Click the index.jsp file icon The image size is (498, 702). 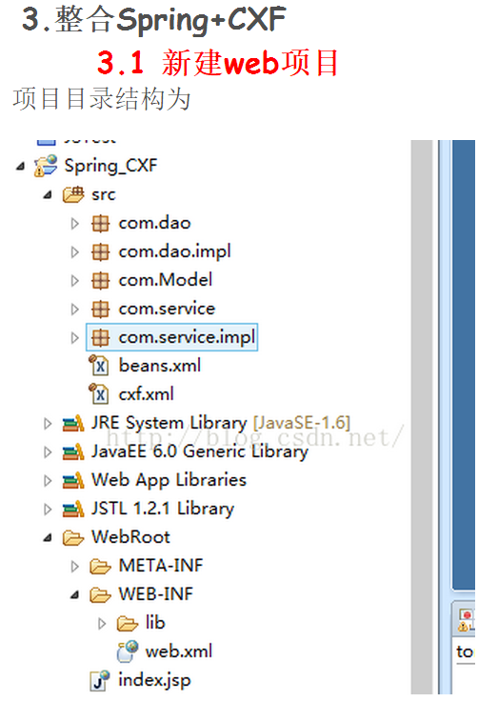coord(99,680)
